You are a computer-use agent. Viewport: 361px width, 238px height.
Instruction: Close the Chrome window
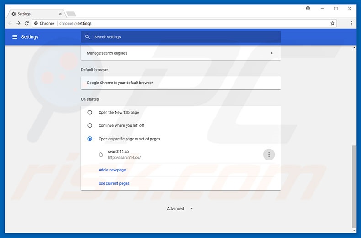pos(350,9)
